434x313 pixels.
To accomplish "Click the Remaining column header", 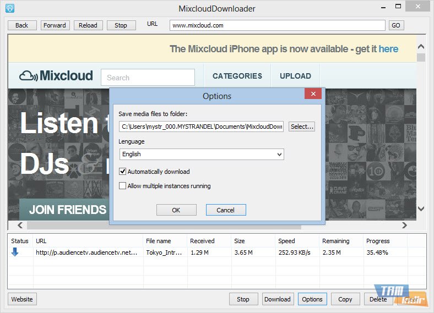I will [341, 241].
